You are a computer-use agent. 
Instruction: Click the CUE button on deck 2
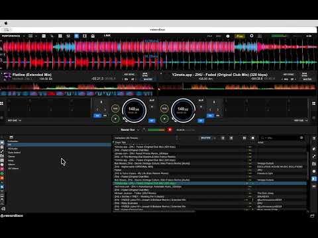click(x=164, y=108)
